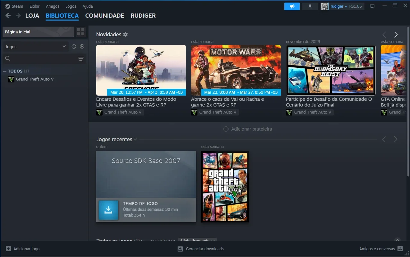Open Gerenciar downloads text link
This screenshot has width=410, height=257.
(205, 249)
